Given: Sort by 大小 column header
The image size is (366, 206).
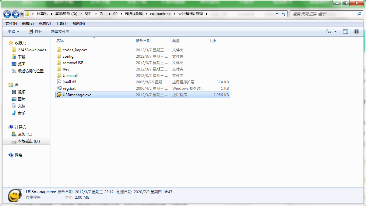Looking at the screenshot, I should (x=212, y=41).
